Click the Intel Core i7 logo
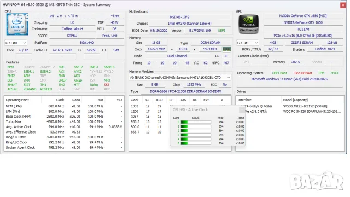The image size is (350, 197). pos(17,24)
